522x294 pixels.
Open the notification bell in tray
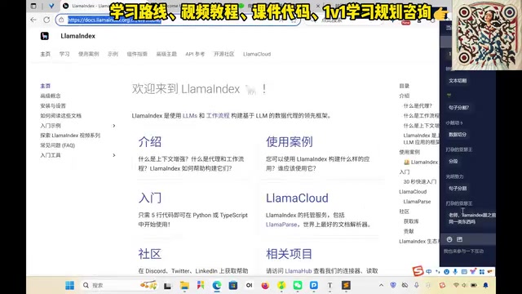click(x=486, y=285)
